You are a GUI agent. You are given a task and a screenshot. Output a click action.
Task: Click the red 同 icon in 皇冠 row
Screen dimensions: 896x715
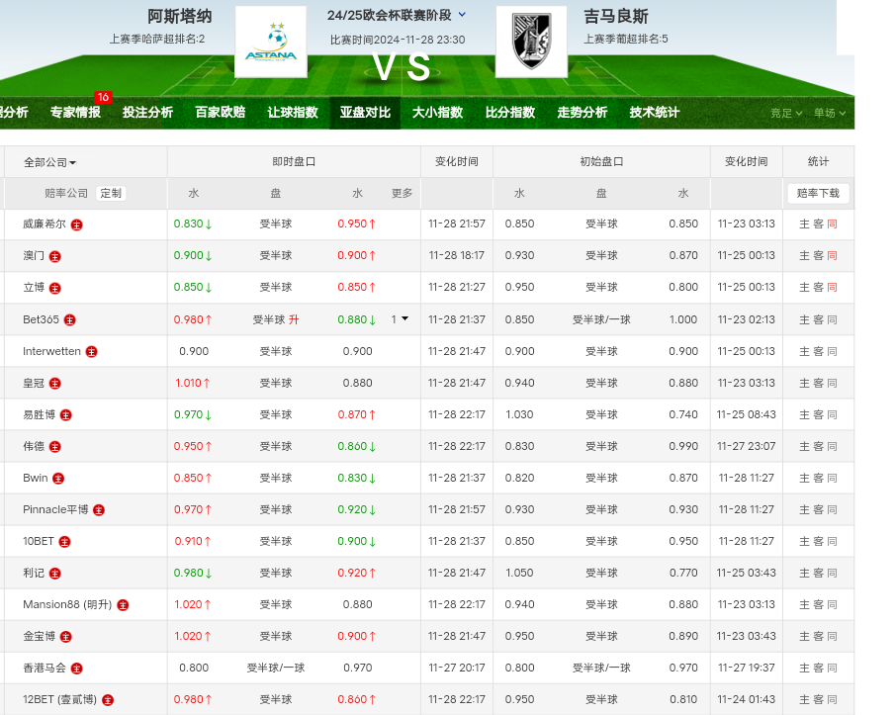click(833, 383)
